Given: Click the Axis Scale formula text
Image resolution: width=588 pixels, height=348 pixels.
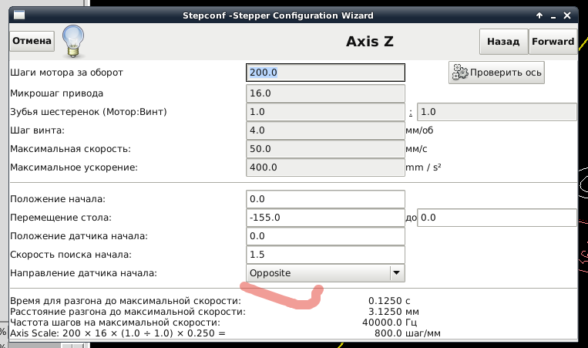Looking at the screenshot, I should [118, 333].
